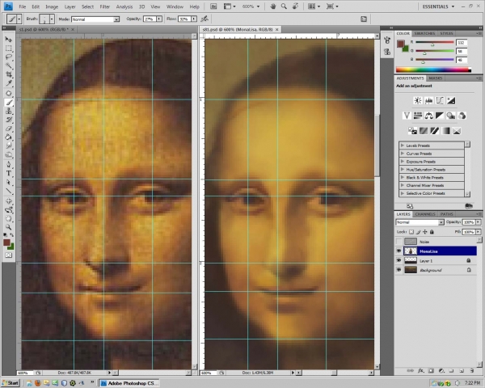Click the MonaLisa layer thumbnail
The width and height of the screenshot is (485, 388).
click(411, 251)
